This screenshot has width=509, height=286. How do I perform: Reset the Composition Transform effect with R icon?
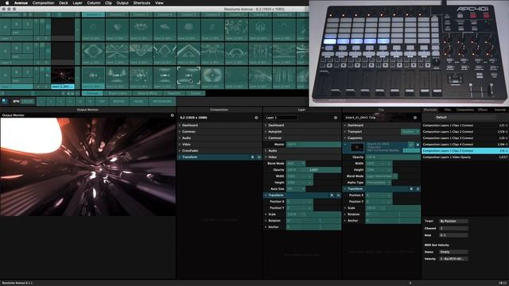coord(253,157)
